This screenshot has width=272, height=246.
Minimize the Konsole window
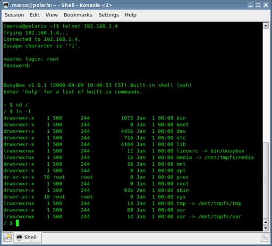[x=250, y=5]
